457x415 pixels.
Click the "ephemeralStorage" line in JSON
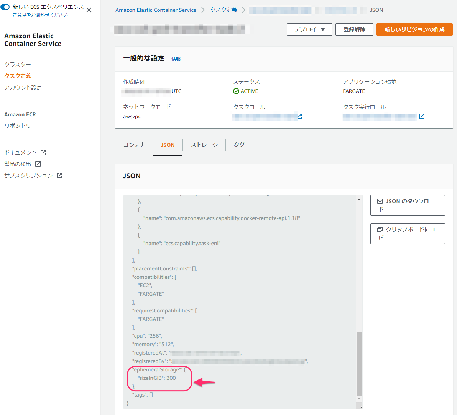tap(159, 369)
